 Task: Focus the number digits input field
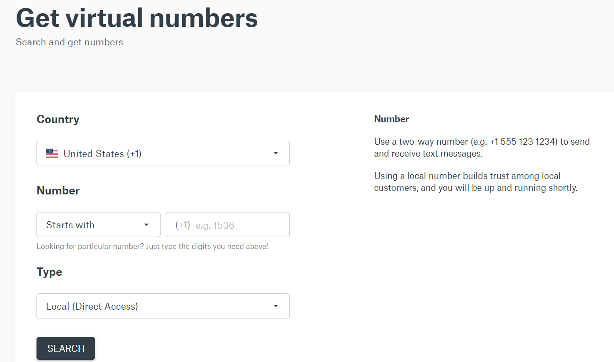228,225
